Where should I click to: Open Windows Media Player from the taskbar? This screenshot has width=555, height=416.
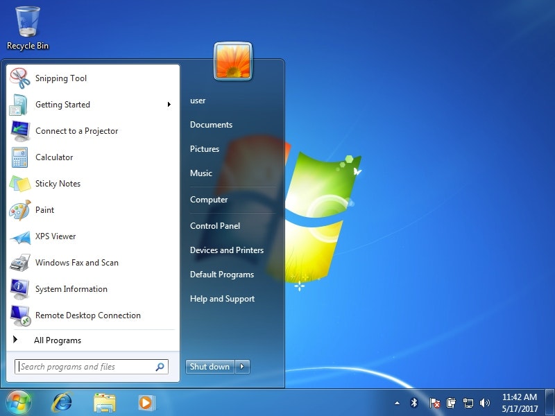coord(146,402)
